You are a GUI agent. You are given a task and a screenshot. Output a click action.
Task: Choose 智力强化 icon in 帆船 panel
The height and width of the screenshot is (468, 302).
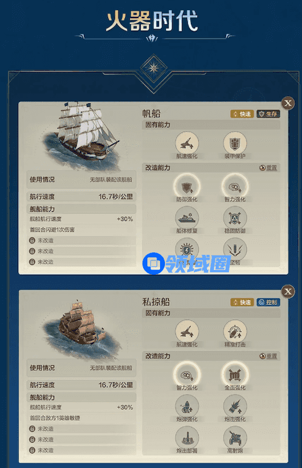[x=235, y=187]
